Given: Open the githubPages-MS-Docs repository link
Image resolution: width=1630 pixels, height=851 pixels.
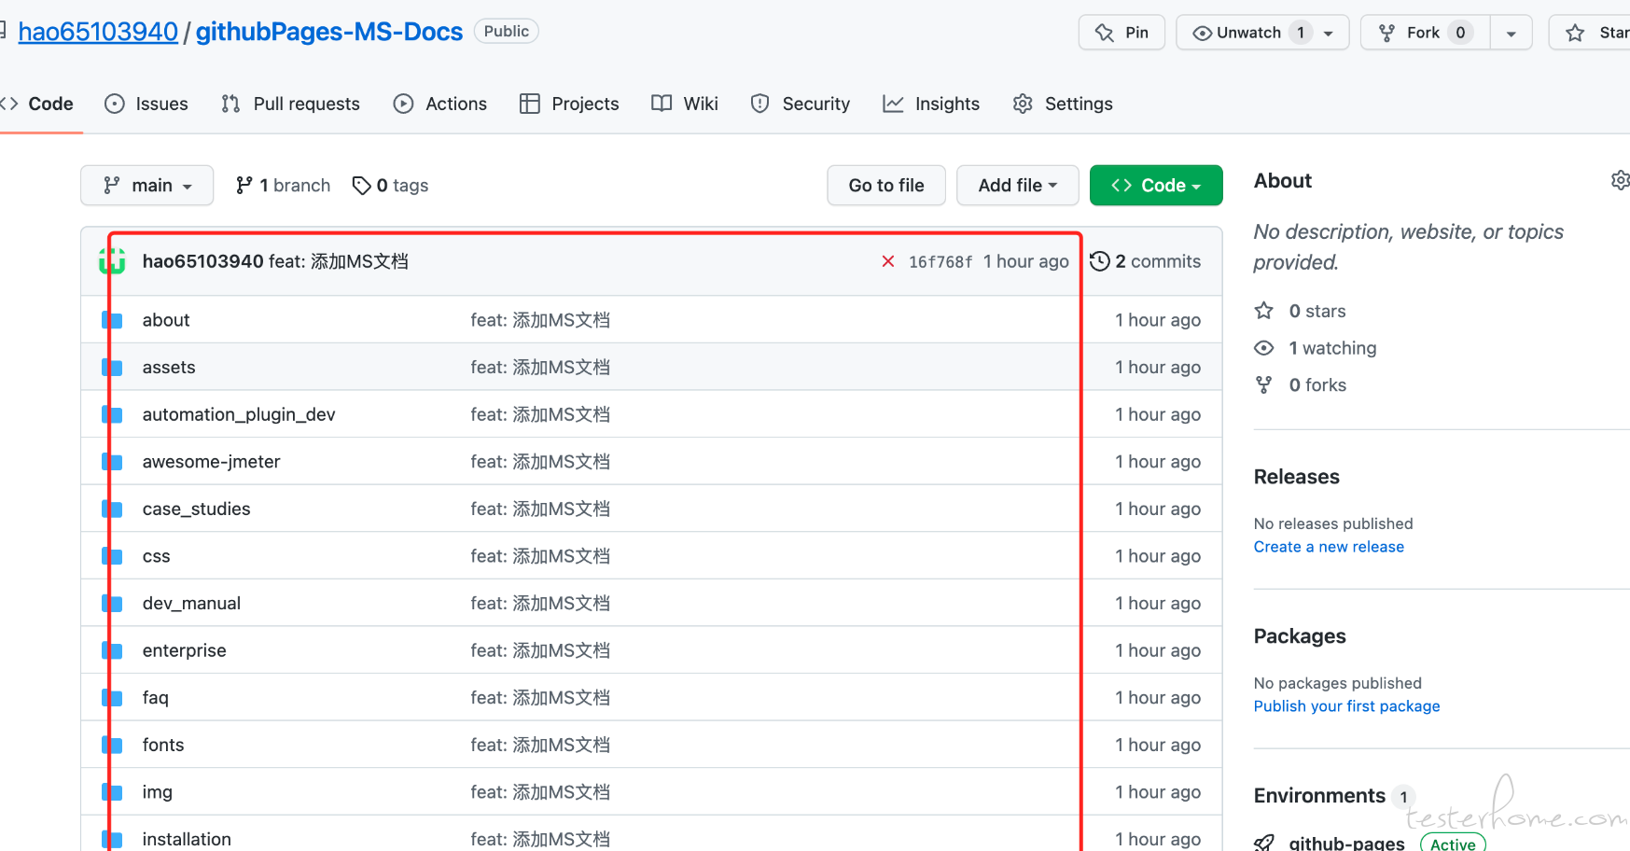Looking at the screenshot, I should point(328,32).
